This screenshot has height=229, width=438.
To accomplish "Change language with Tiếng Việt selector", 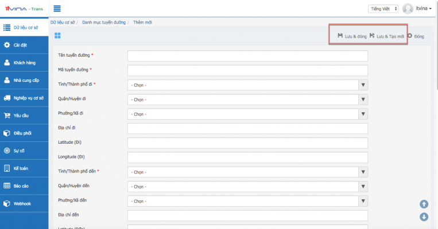I will [382, 9].
